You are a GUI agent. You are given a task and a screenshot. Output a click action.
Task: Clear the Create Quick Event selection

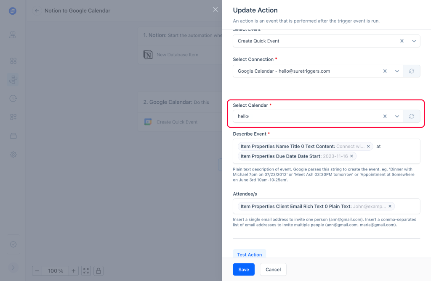[402, 41]
